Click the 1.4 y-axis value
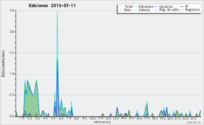Screen dimensions: 204x125 coord(12,74)
